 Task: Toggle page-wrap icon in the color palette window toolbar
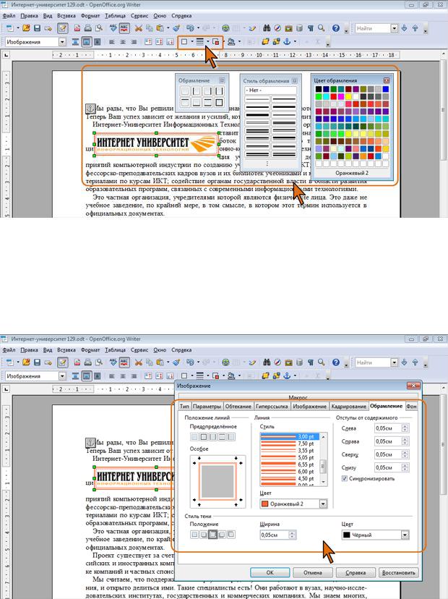pyautogui.click(x=87, y=42)
